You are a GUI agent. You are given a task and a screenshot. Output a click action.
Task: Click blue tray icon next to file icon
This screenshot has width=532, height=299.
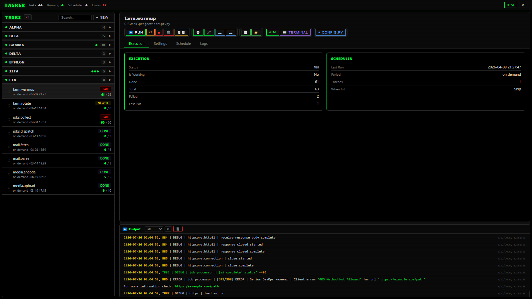pos(231,32)
